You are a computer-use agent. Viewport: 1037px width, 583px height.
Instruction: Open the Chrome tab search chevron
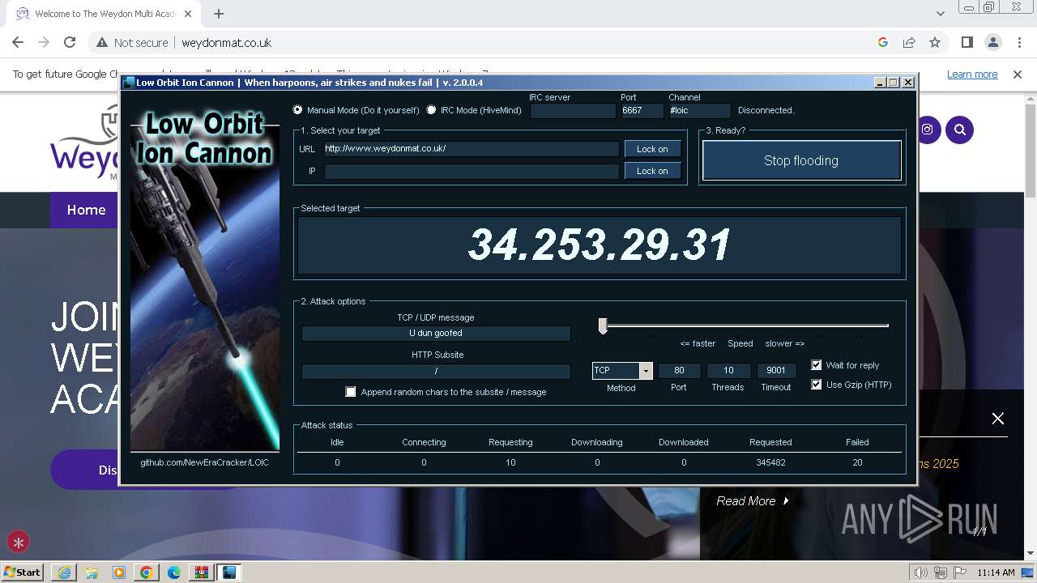pos(940,14)
